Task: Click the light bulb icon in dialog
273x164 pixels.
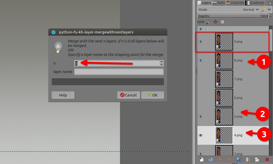Action: (58, 48)
